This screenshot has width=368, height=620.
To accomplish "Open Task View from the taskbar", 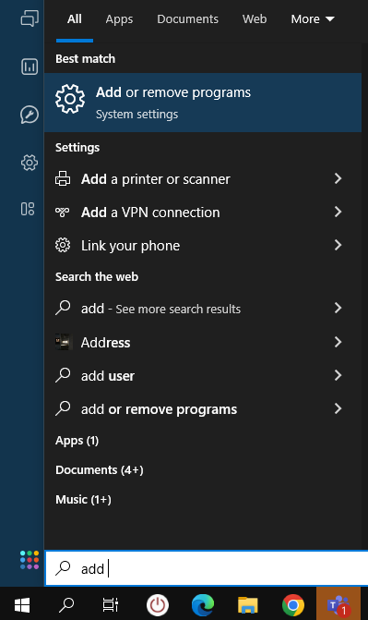I will click(x=111, y=604).
